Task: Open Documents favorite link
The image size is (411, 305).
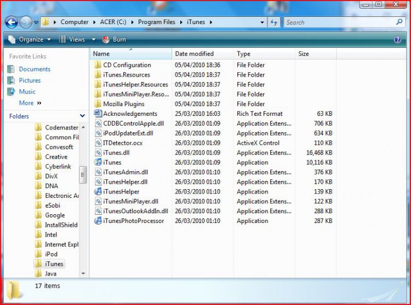Action: tap(35, 69)
